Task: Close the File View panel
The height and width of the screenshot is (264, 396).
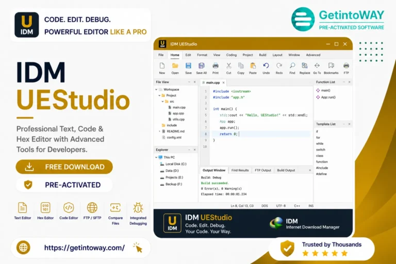Action: click(195, 82)
